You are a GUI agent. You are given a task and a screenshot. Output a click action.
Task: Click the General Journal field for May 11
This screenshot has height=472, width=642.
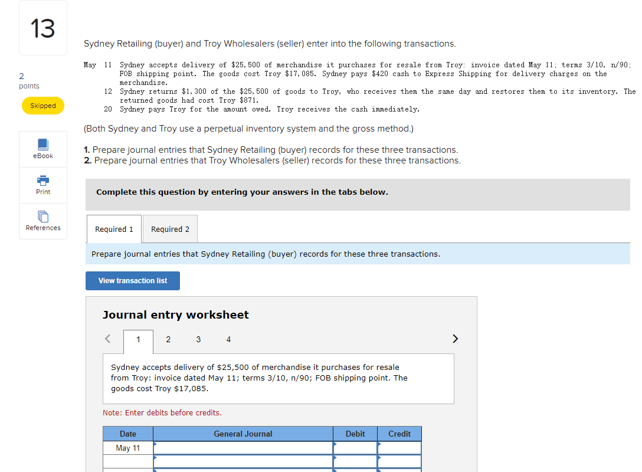(x=243, y=448)
